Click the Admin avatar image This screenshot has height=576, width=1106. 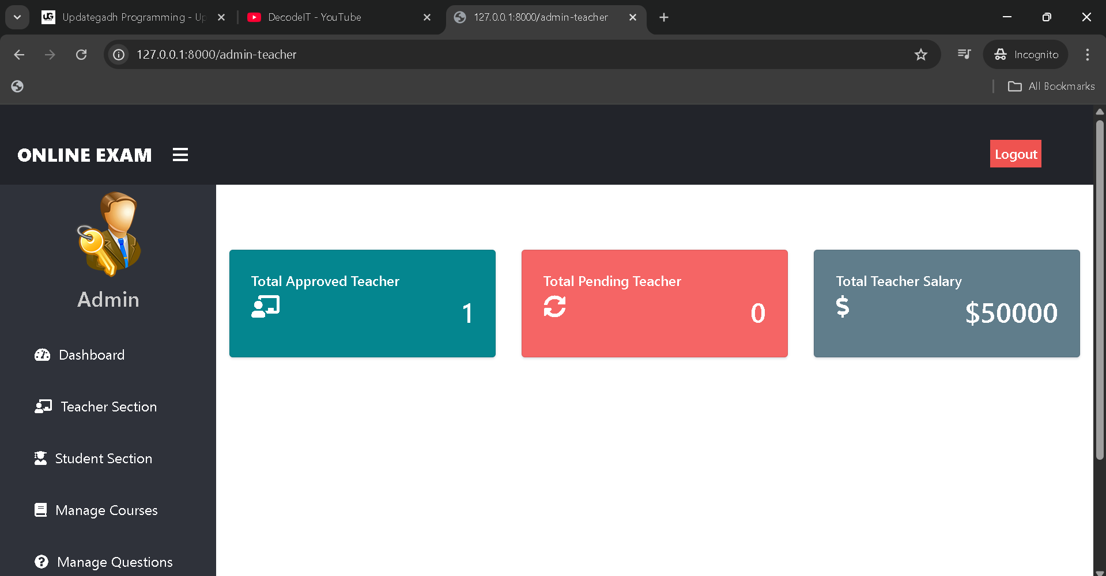tap(109, 234)
